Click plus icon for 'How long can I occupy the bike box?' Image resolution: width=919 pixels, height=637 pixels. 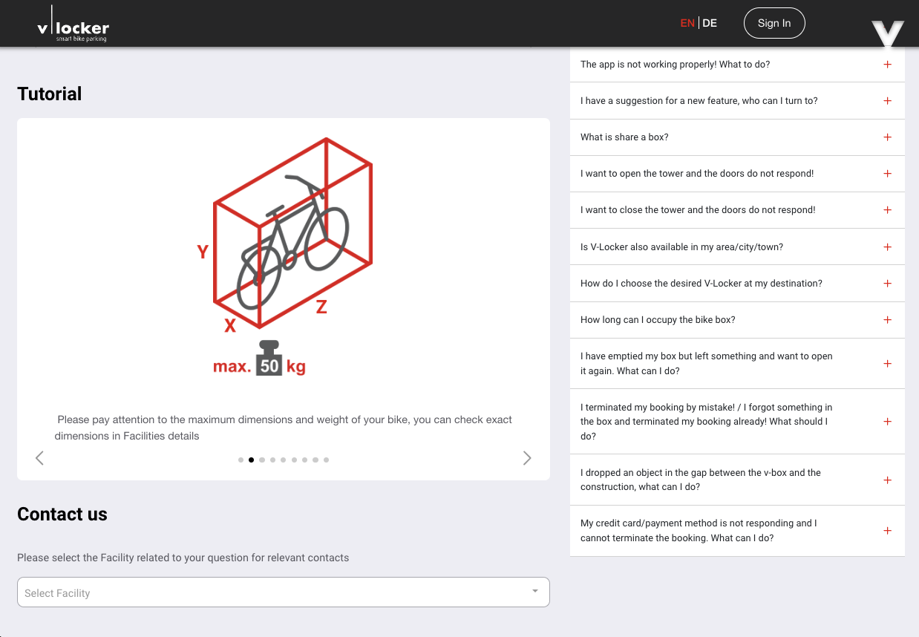[887, 320]
